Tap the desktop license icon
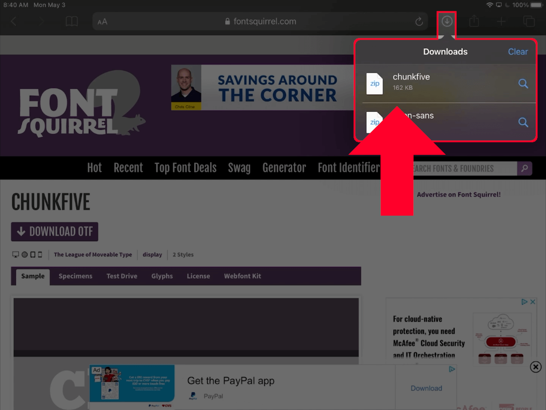Viewport: 546px width, 410px height. (x=16, y=255)
